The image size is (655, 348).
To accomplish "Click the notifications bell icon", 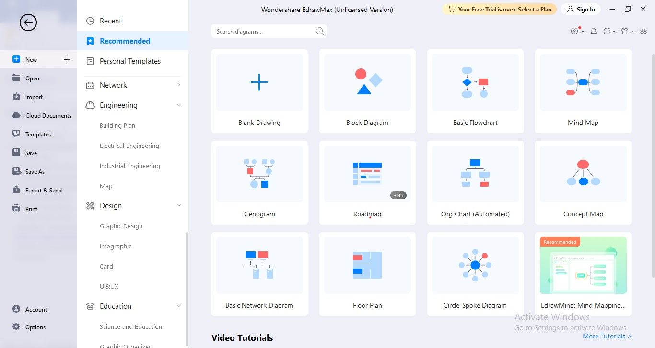I will click(594, 31).
